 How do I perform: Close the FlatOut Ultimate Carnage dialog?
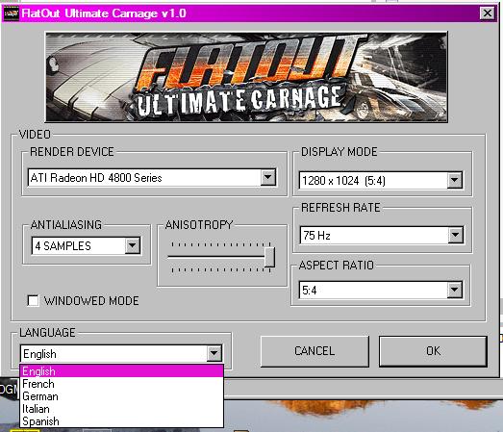click(488, 13)
